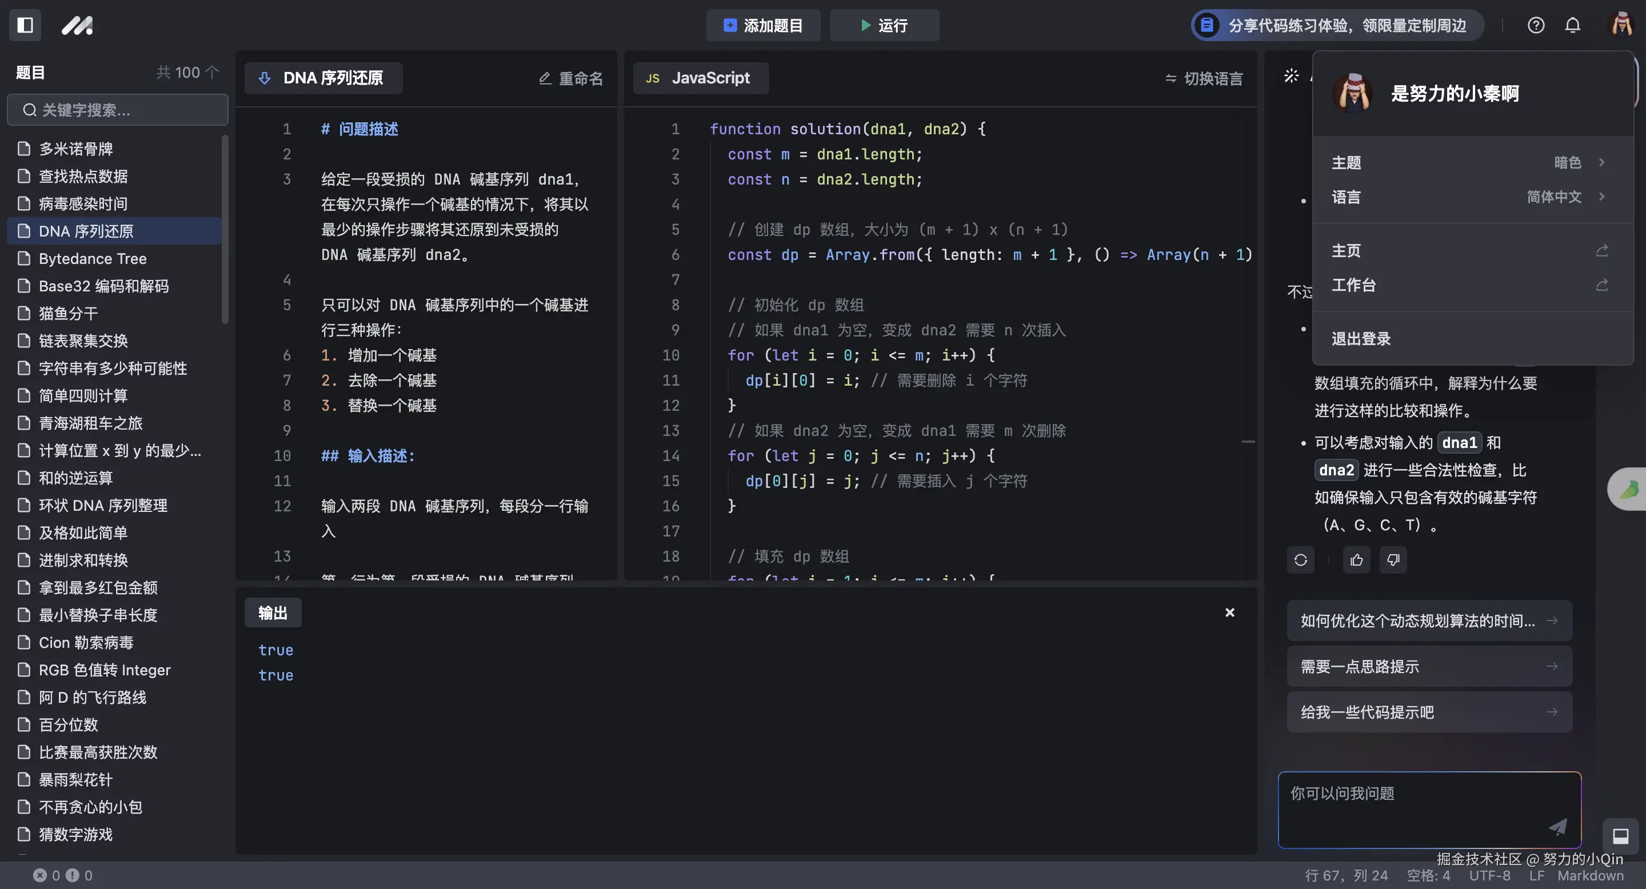Open the Bytedance Tree problem

93,259
